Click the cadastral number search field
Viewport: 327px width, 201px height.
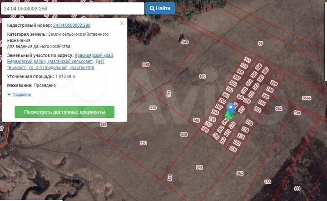point(73,9)
